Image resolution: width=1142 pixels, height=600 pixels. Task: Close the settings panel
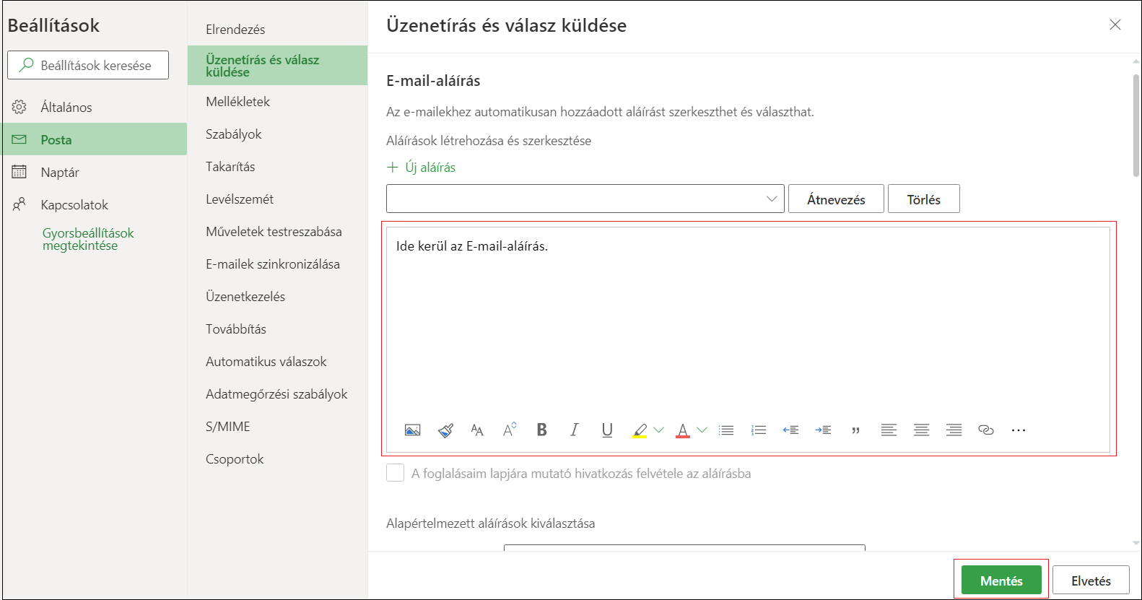click(1115, 25)
